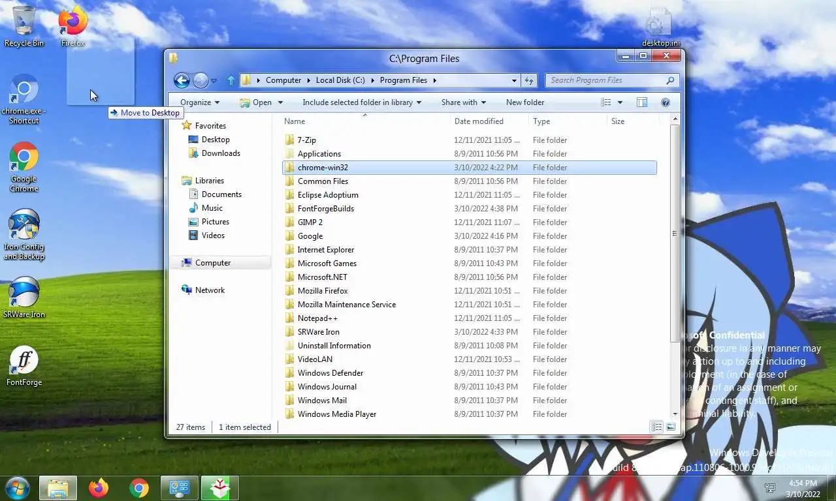
Task: Select Iron Config and Backup desktop icon
Action: 24,235
